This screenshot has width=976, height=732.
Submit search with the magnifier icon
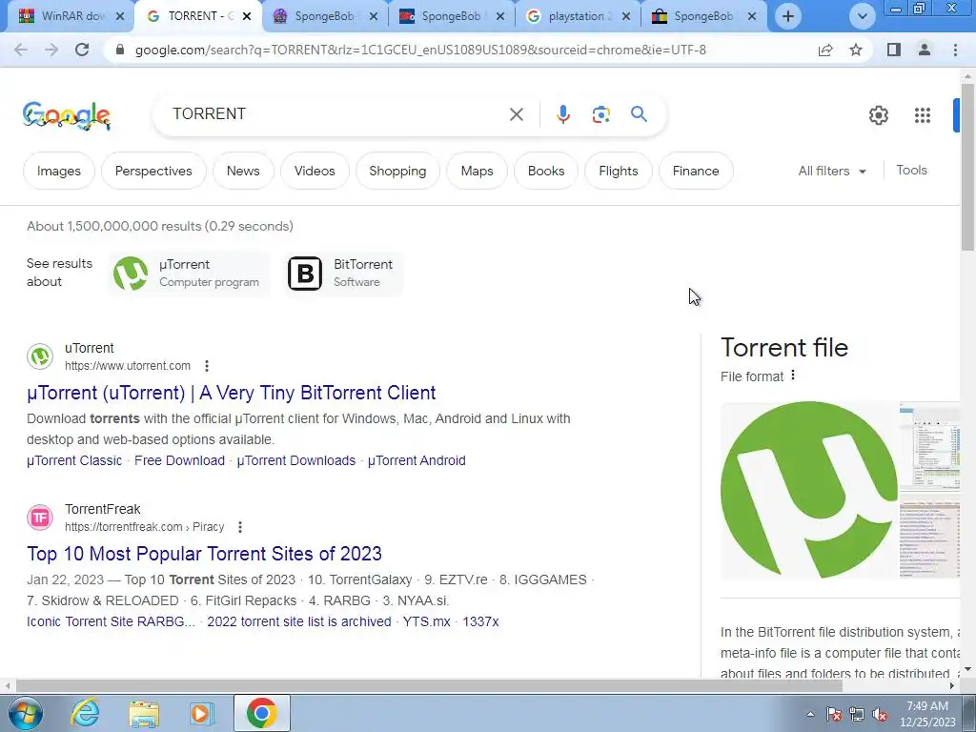(x=639, y=114)
